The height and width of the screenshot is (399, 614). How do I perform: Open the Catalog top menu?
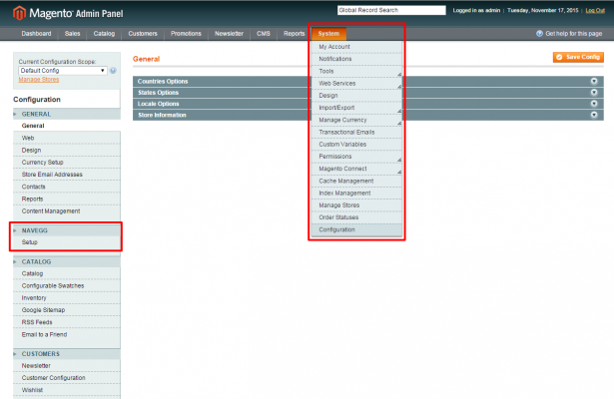pos(104,34)
